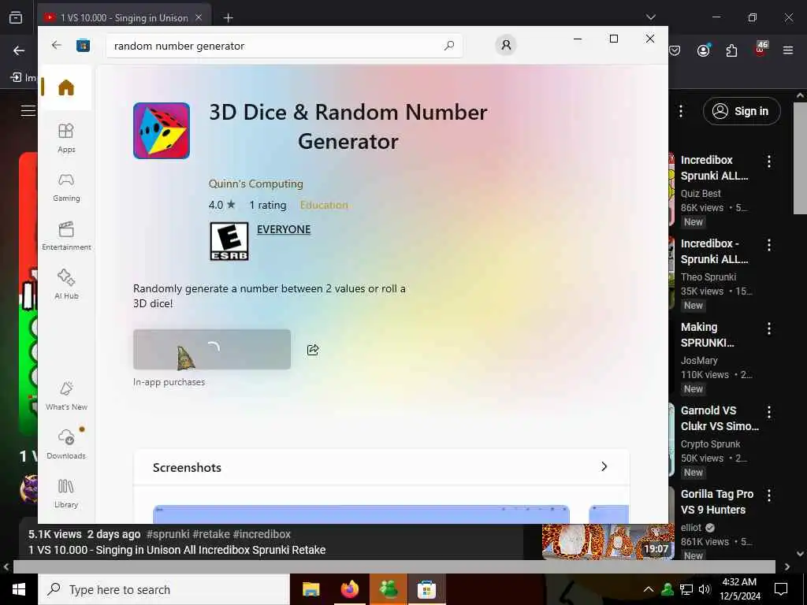Click the taskbar search box
The image size is (807, 605).
tap(164, 589)
